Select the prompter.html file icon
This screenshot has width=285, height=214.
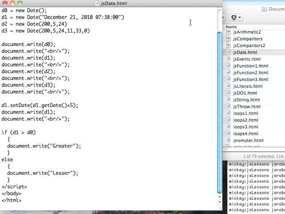coord(228,140)
